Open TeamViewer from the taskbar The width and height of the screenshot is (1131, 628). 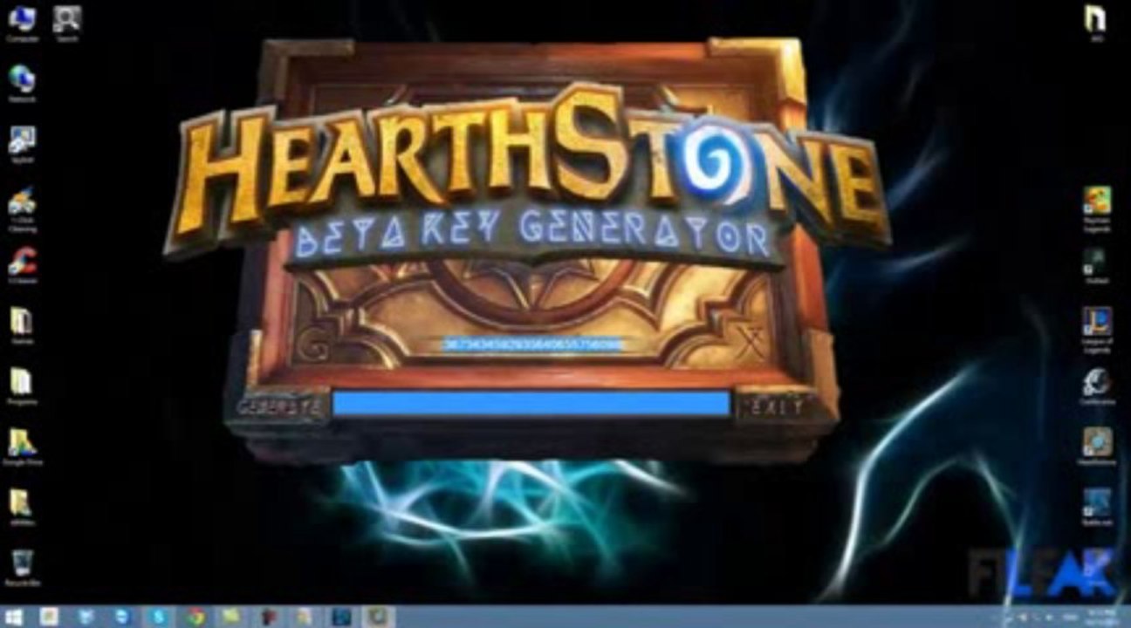point(122,618)
